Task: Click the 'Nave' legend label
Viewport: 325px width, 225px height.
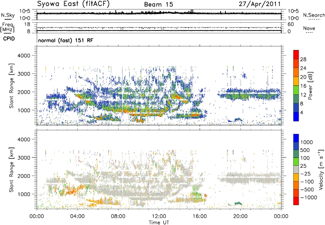Action: [x=309, y=28]
